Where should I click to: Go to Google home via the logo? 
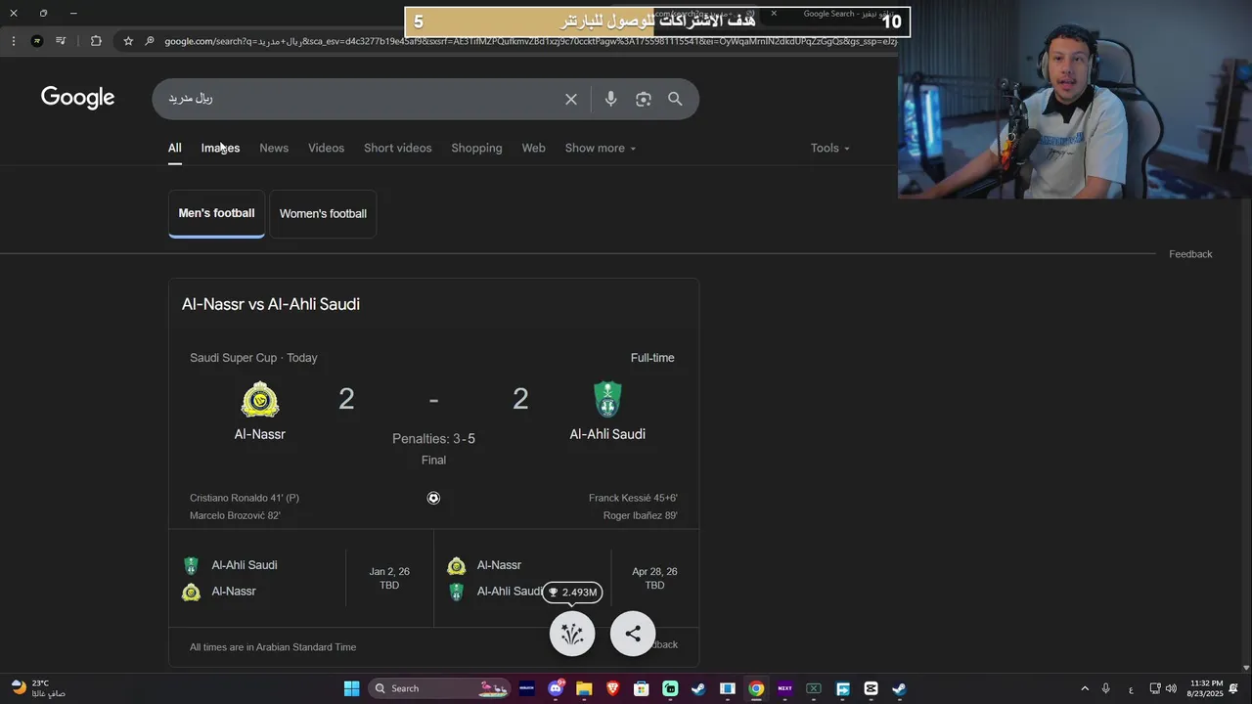(x=78, y=98)
